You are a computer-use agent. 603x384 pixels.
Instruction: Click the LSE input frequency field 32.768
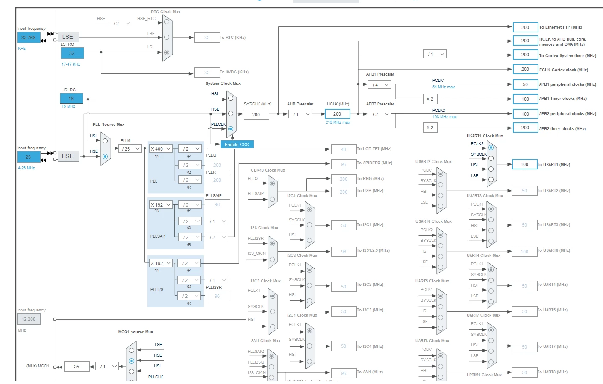[x=29, y=38]
